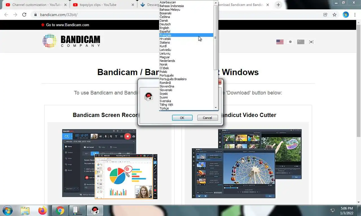Switch site language with the US flag
This screenshot has height=216, width=361.
[280, 42]
